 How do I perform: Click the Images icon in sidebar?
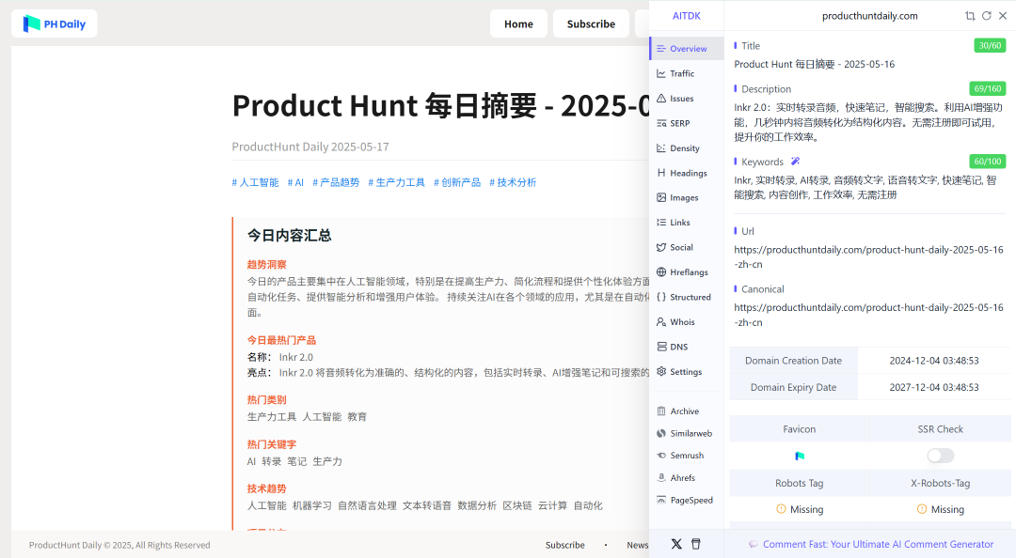coord(661,197)
